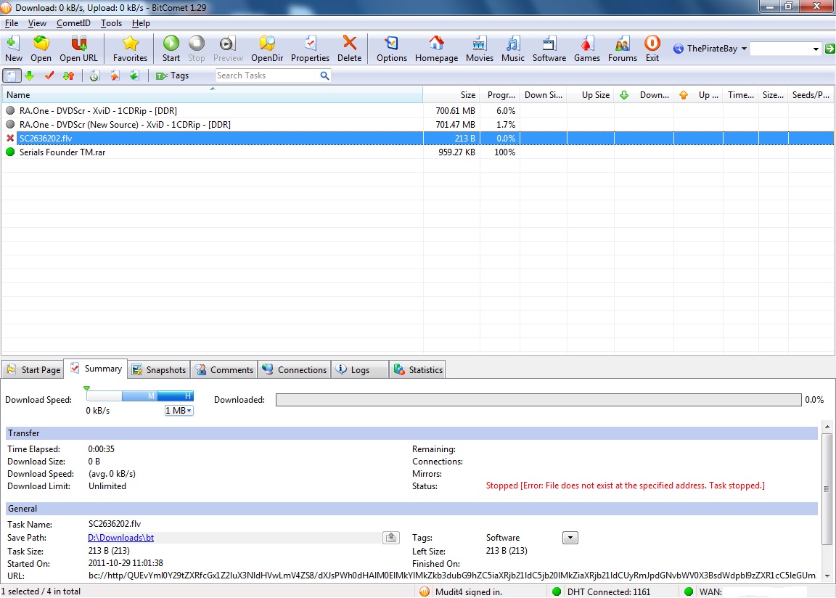Open the View menu
Viewport: 836px width, 598px height.
point(37,23)
